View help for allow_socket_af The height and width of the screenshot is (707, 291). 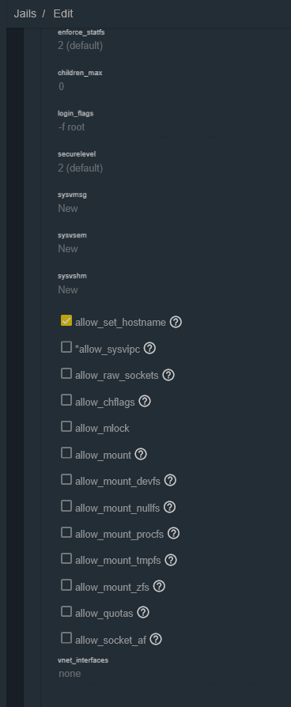pyautogui.click(x=156, y=639)
